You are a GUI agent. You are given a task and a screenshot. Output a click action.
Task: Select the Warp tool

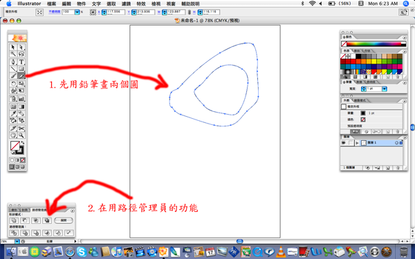pos(13,90)
